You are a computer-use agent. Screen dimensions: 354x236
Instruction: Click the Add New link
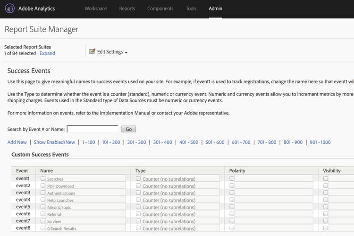tap(17, 142)
